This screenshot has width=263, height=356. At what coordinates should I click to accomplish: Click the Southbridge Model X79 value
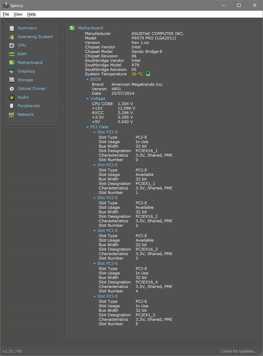[135, 65]
